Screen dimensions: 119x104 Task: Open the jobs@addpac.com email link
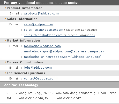click(x=38, y=68)
